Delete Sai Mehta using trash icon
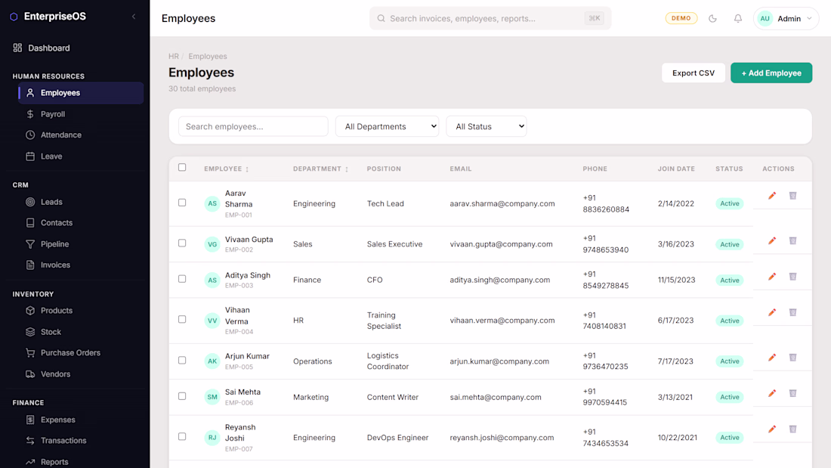Viewport: 831px width, 468px height. click(x=792, y=393)
